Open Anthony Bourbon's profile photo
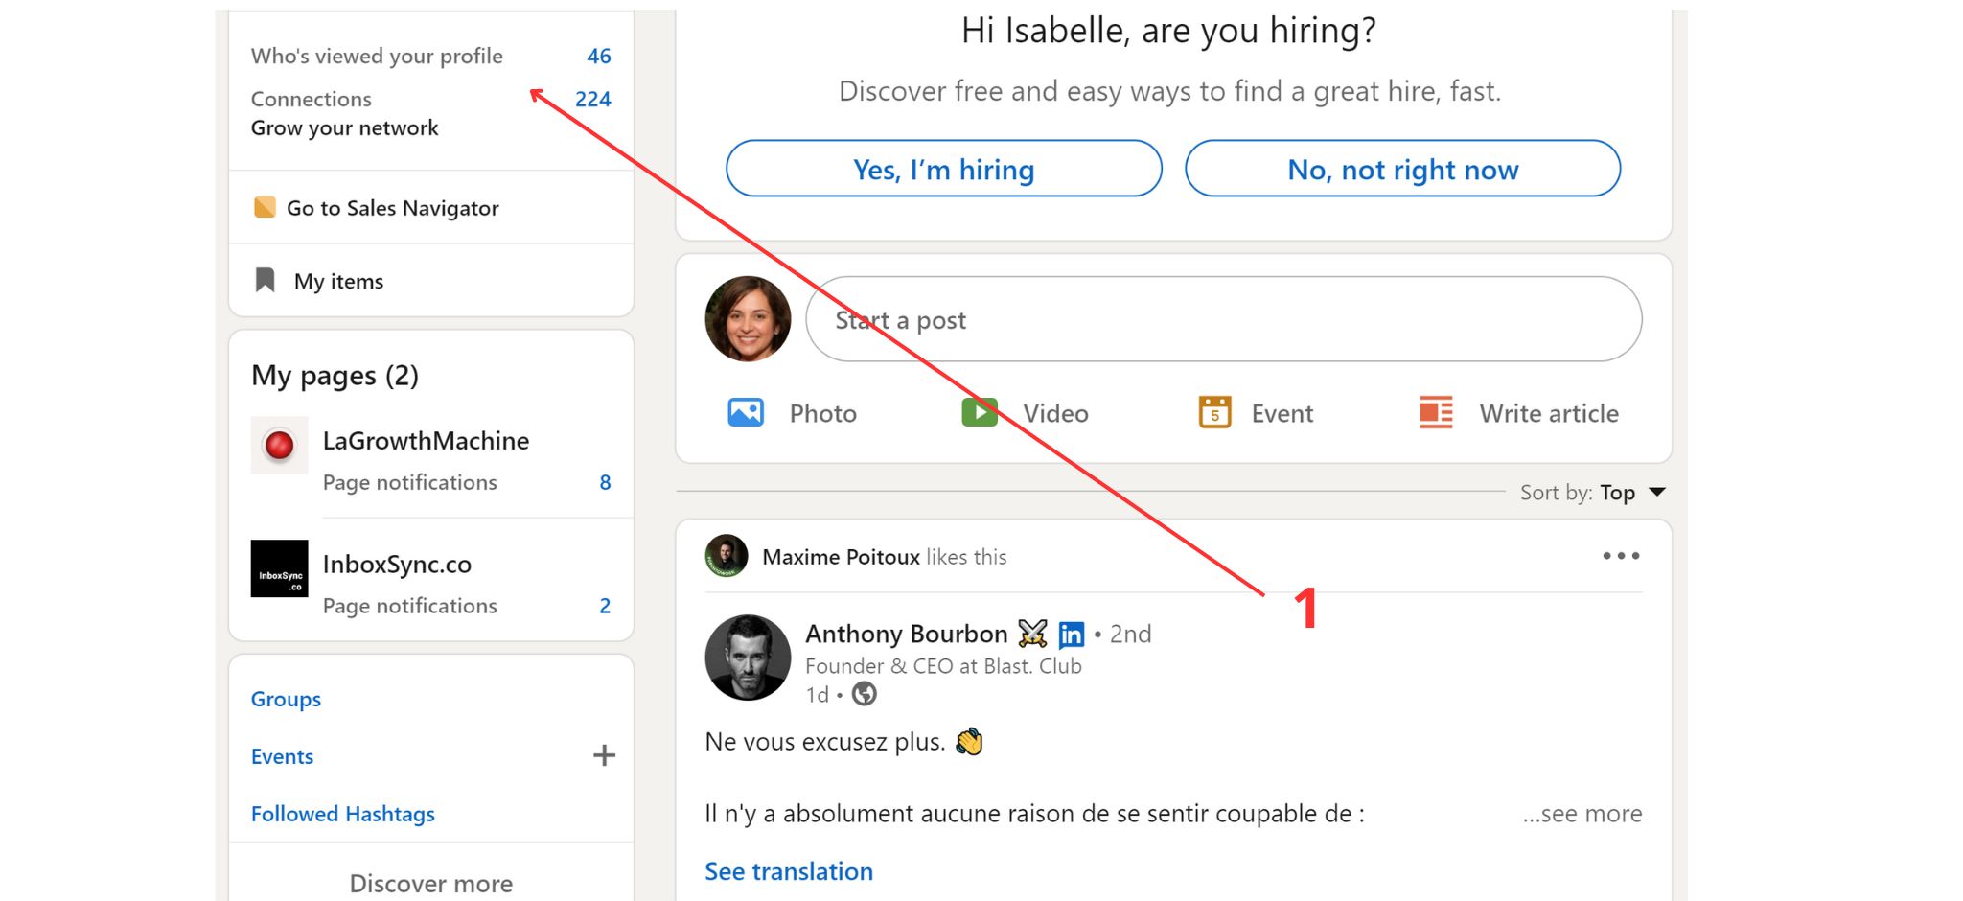Viewport: 1963px width, 901px height. 748,658
